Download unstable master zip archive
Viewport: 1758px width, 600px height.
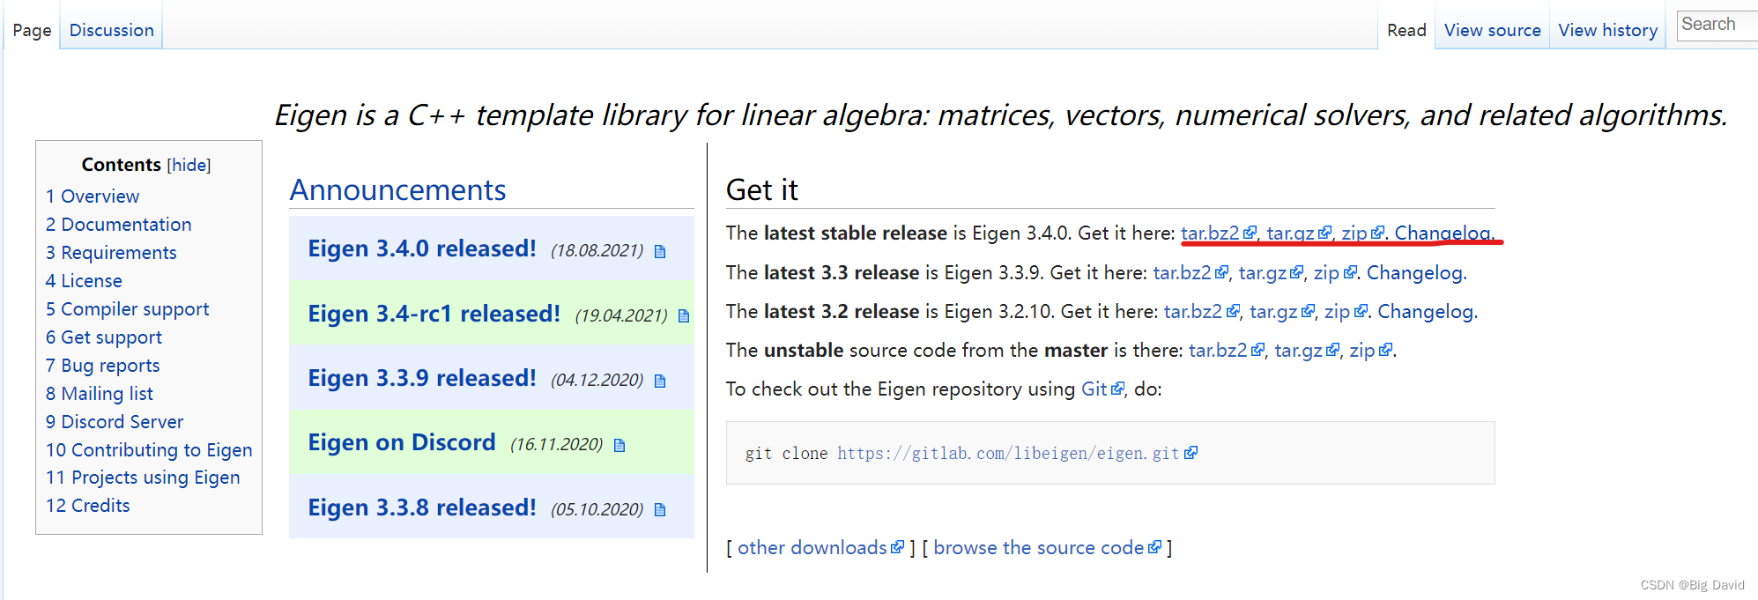(x=1371, y=351)
